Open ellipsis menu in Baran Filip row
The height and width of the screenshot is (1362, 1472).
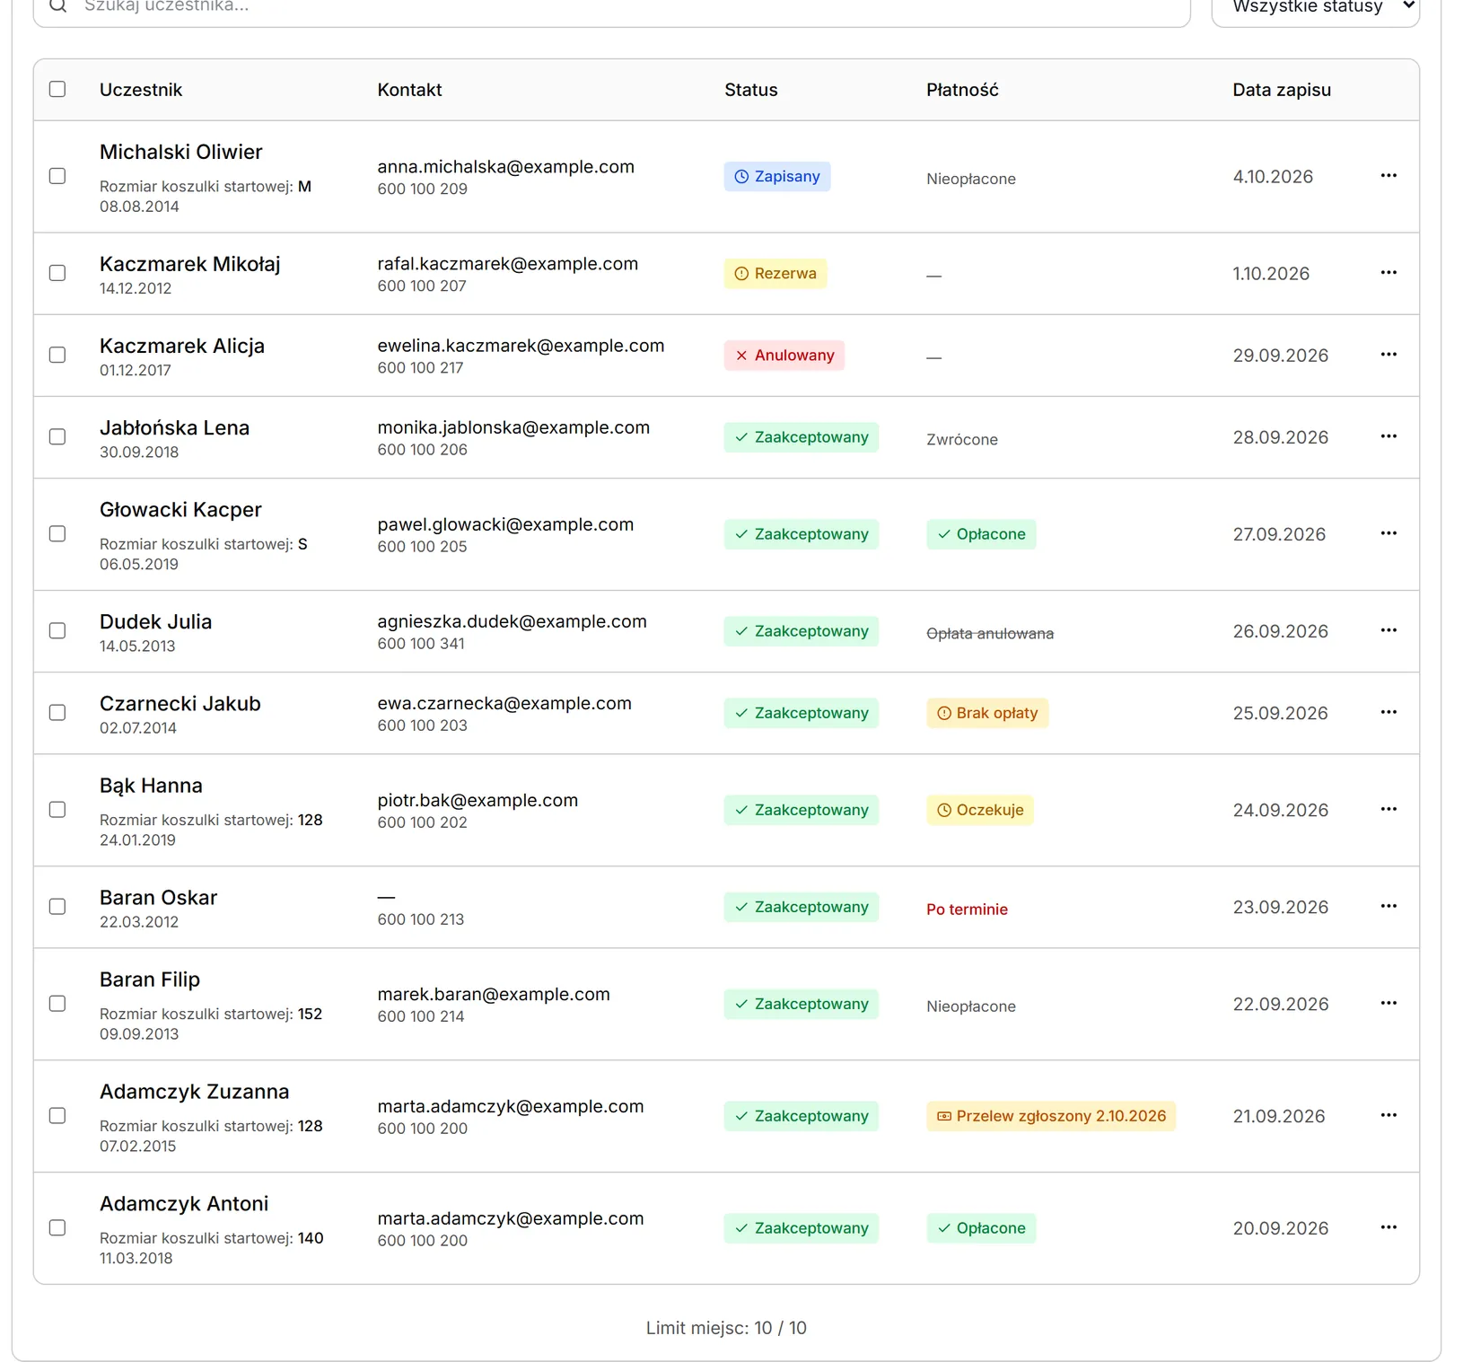pos(1389,1003)
